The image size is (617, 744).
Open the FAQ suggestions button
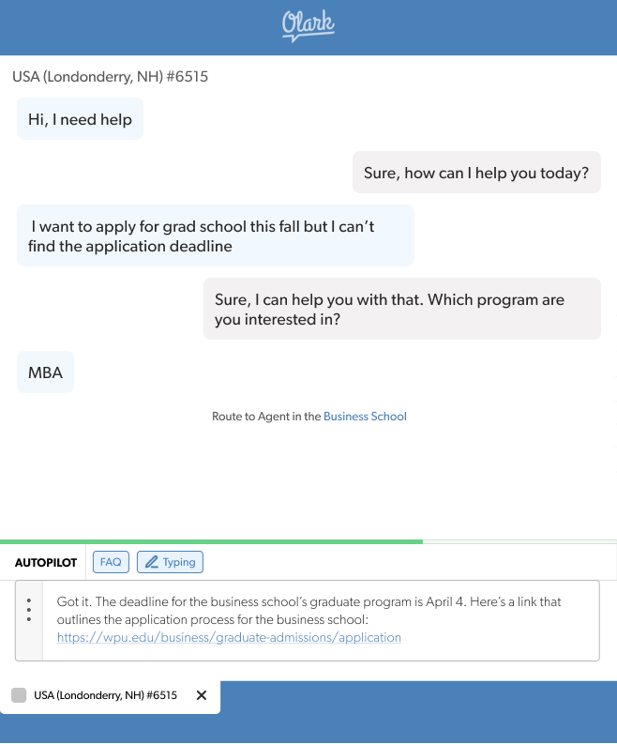click(x=111, y=562)
